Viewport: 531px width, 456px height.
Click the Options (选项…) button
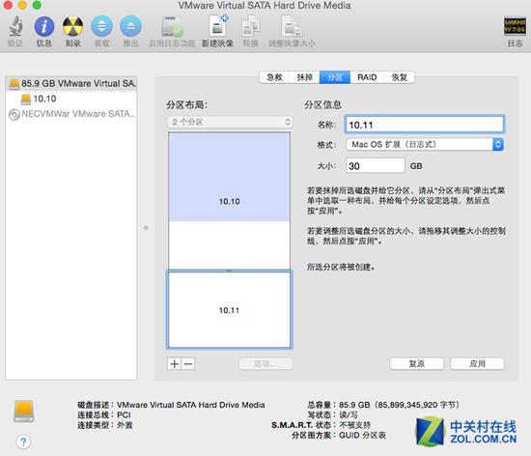click(265, 364)
